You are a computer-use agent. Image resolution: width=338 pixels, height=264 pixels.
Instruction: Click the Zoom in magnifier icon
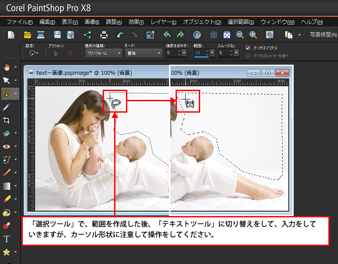point(253,35)
